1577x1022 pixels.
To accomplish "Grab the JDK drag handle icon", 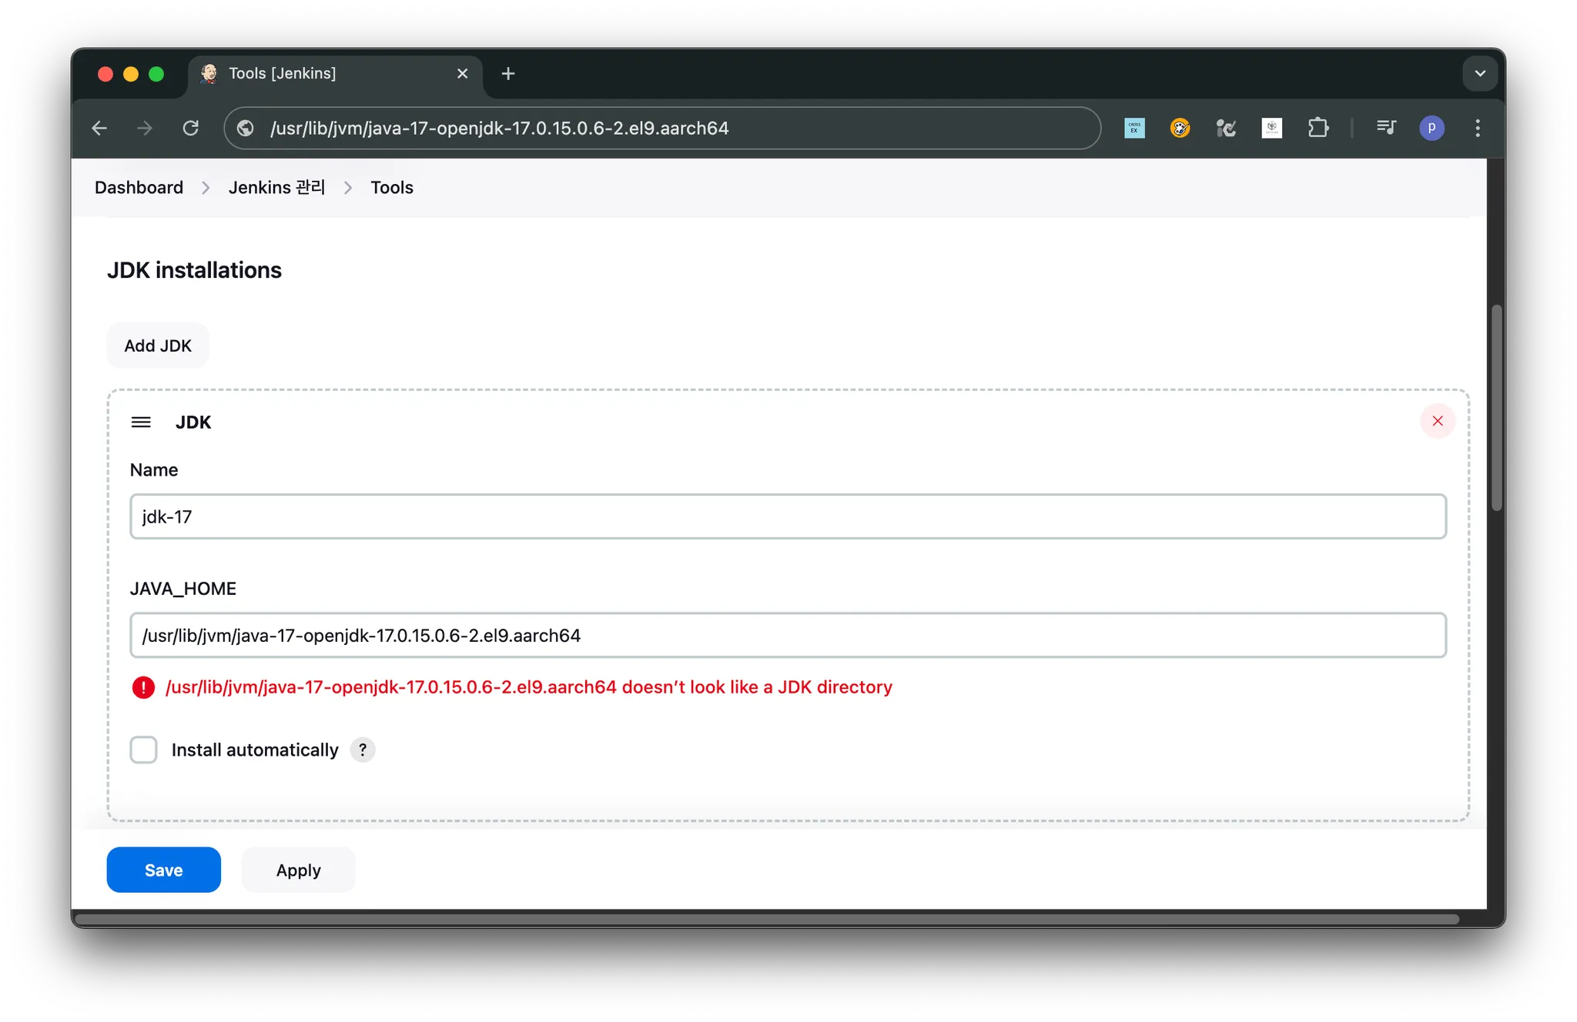I will pyautogui.click(x=141, y=422).
